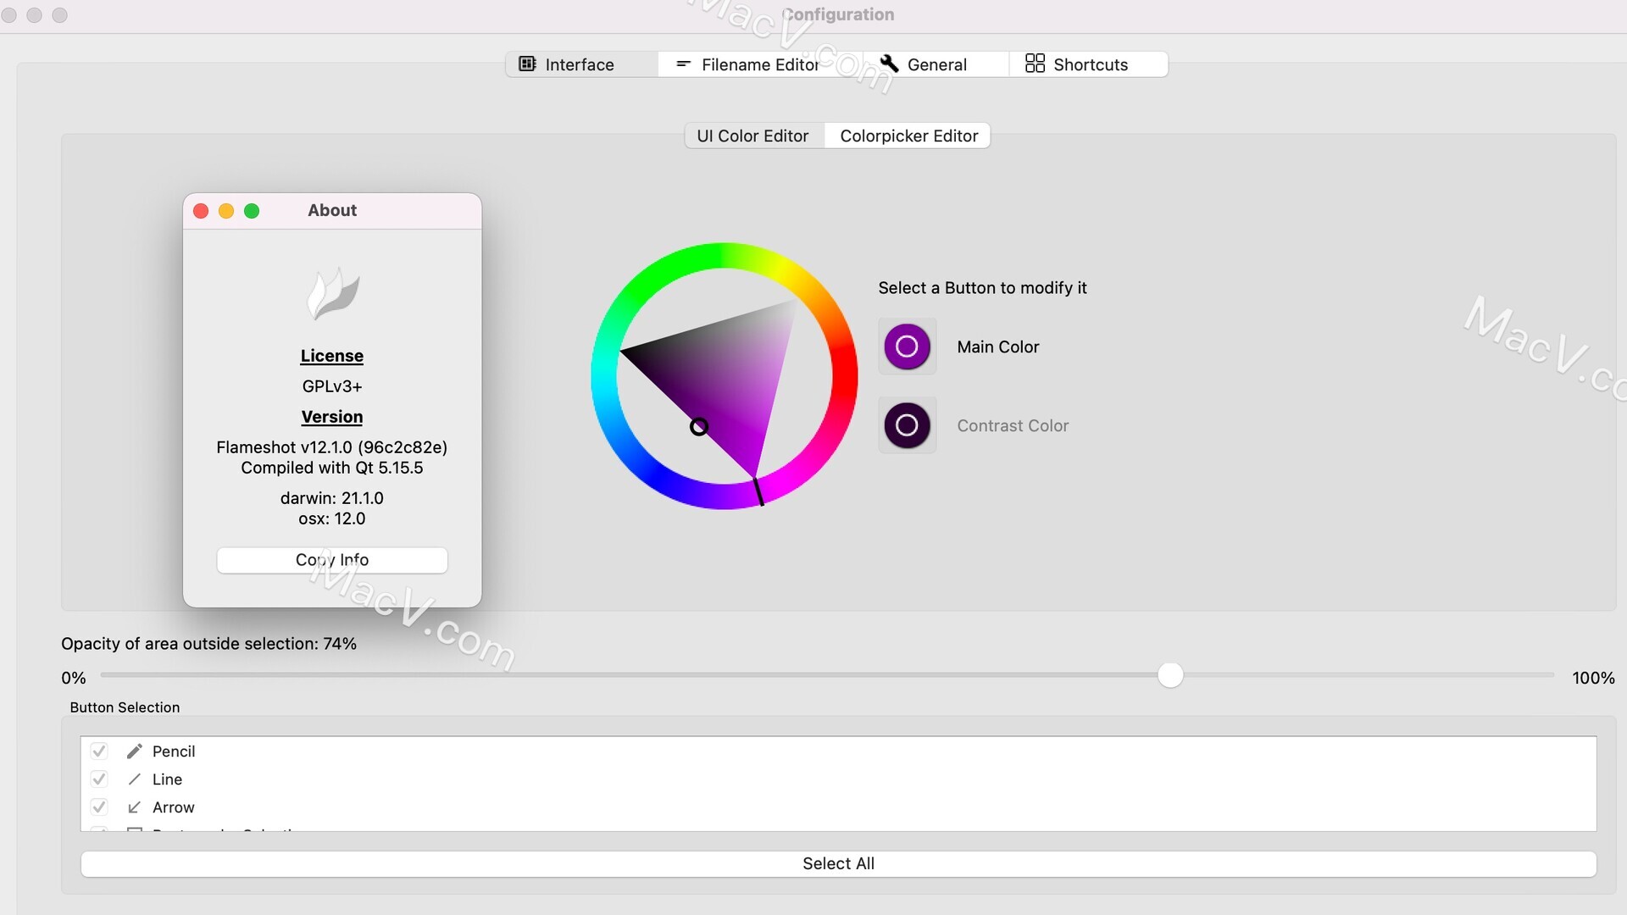Click the 'osx: 12.0' text
1627x915 pixels.
tap(332, 518)
